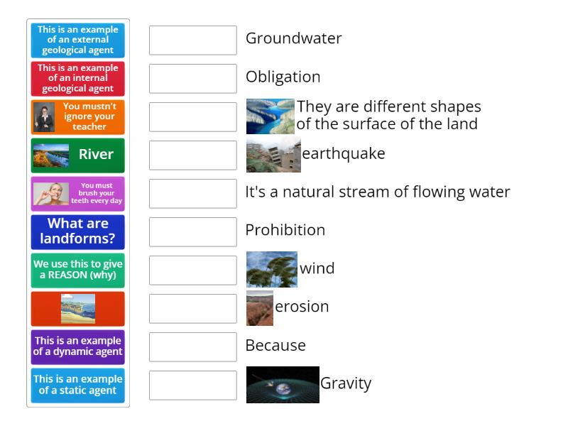Click the beach photo inside the orange card
Viewport: 568px width, 426px height.
click(77, 308)
